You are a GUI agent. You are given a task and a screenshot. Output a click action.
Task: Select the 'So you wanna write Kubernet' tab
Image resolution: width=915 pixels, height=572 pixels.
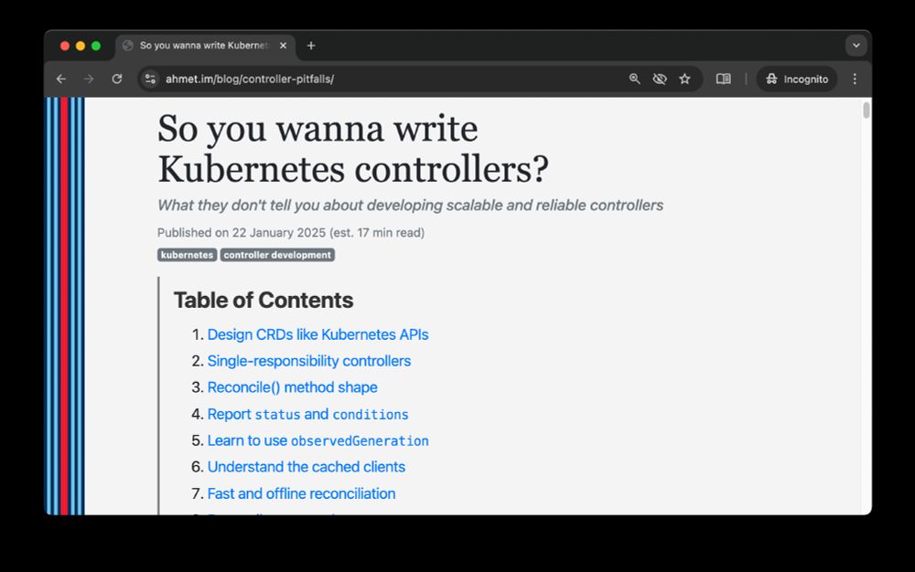pyautogui.click(x=205, y=46)
